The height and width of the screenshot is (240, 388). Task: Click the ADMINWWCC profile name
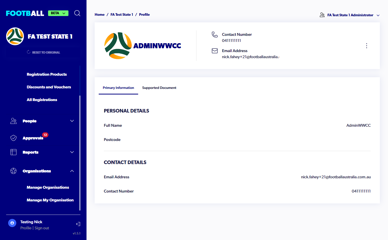click(157, 46)
